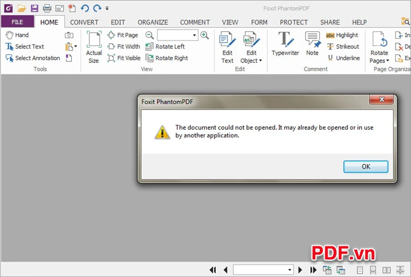Rotate view using Rotate Right
Image resolution: width=411 pixels, height=277 pixels.
tap(167, 58)
